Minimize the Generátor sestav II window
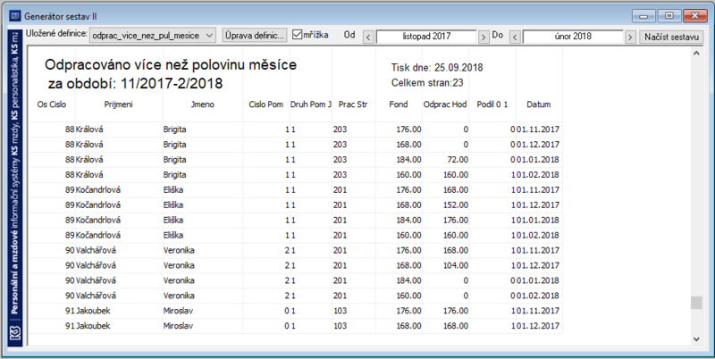715x359 pixels. 643,16
